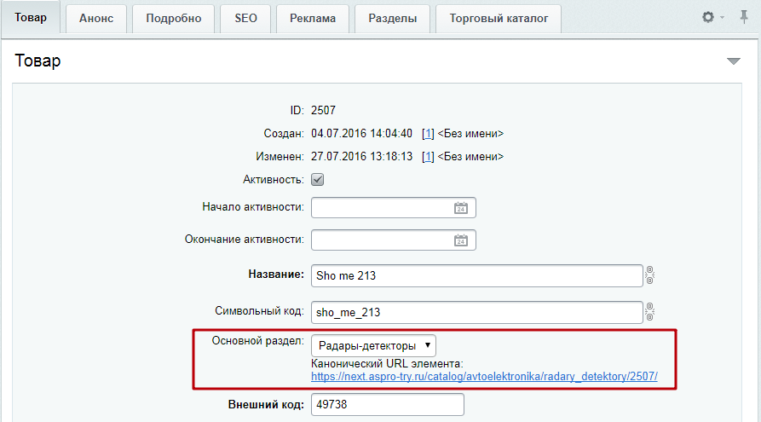The width and height of the screenshot is (761, 422).
Task: Open the Подробно tab
Action: 173,18
